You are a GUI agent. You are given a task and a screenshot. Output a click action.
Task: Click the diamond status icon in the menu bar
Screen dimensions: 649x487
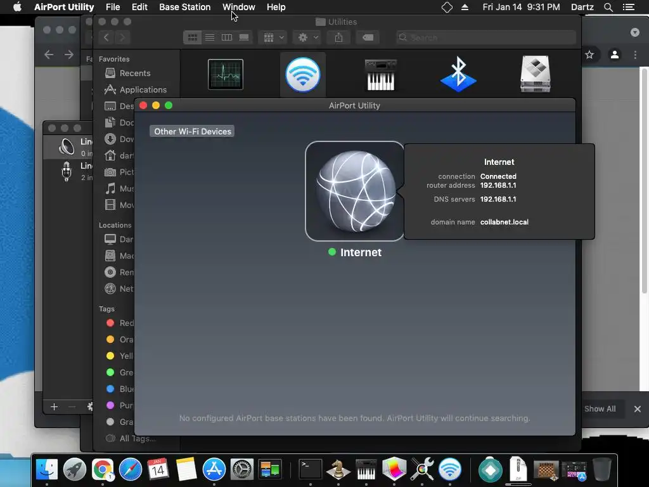(447, 7)
